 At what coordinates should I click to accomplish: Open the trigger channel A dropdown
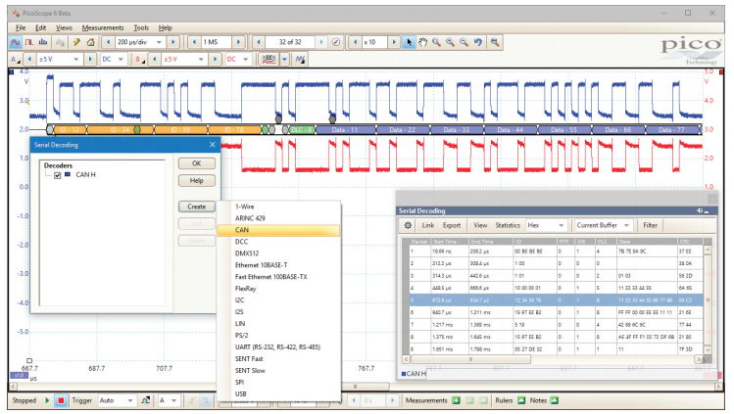(x=173, y=400)
